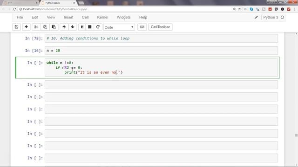The width and height of the screenshot is (298, 167).
Task: Insert a cell below with plus icon
Action: pos(26,27)
